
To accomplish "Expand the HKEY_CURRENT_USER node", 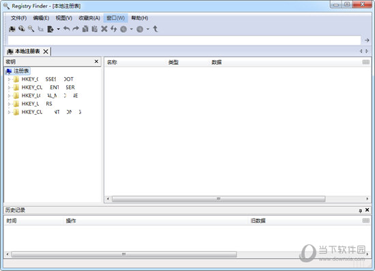I will pos(9,87).
